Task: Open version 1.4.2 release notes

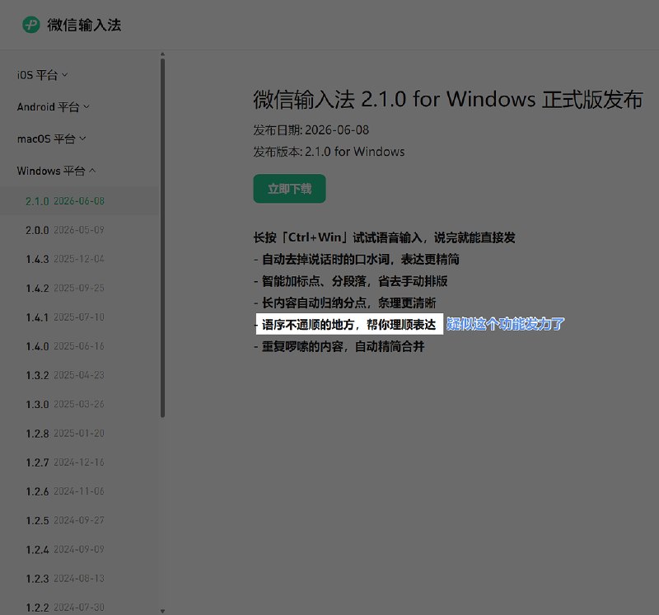Action: pyautogui.click(x=65, y=289)
